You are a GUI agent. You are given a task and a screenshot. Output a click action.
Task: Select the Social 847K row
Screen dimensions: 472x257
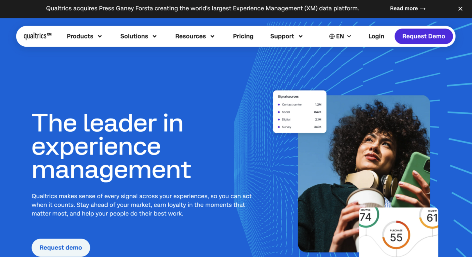[x=299, y=112]
